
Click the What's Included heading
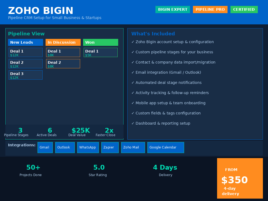pyautogui.click(x=153, y=34)
